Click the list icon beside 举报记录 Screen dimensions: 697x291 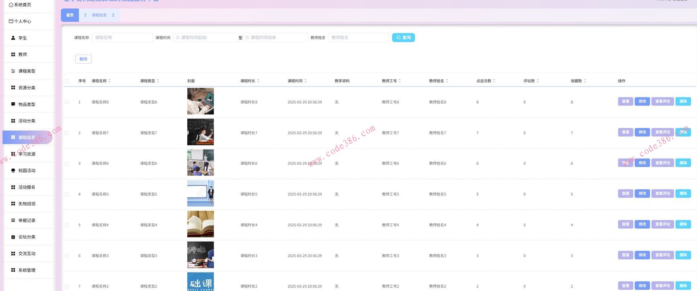tap(13, 220)
